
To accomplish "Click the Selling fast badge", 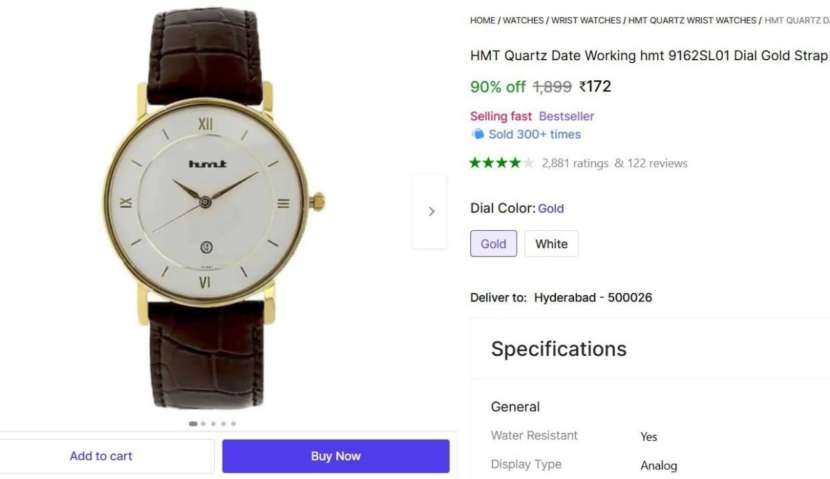I will [501, 115].
